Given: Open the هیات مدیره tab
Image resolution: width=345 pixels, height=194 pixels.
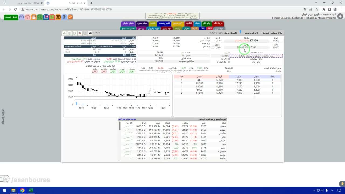Looking at the screenshot, I should pos(142,23).
